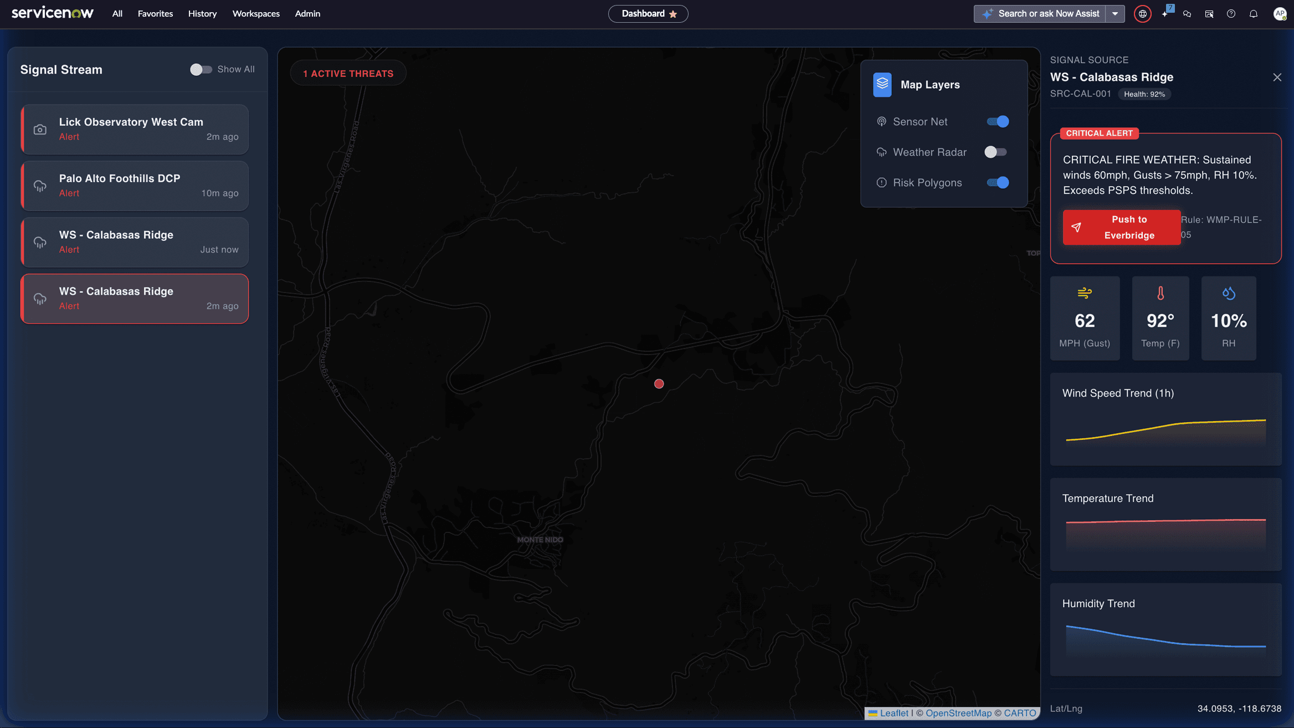Open the OpenStreetMap attribution link
The image size is (1294, 728).
point(958,713)
